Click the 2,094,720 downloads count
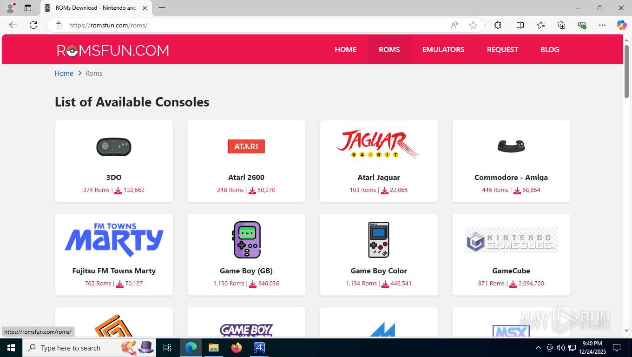This screenshot has width=632, height=357. (x=531, y=283)
